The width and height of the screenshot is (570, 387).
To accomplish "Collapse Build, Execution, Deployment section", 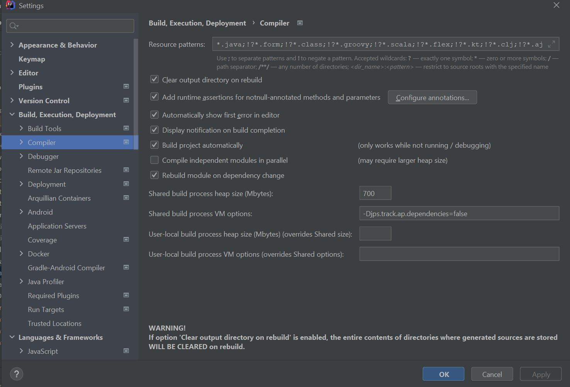I will (12, 114).
